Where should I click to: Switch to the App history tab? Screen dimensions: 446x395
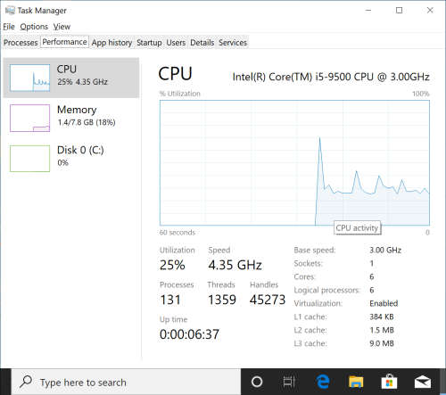pyautogui.click(x=111, y=43)
